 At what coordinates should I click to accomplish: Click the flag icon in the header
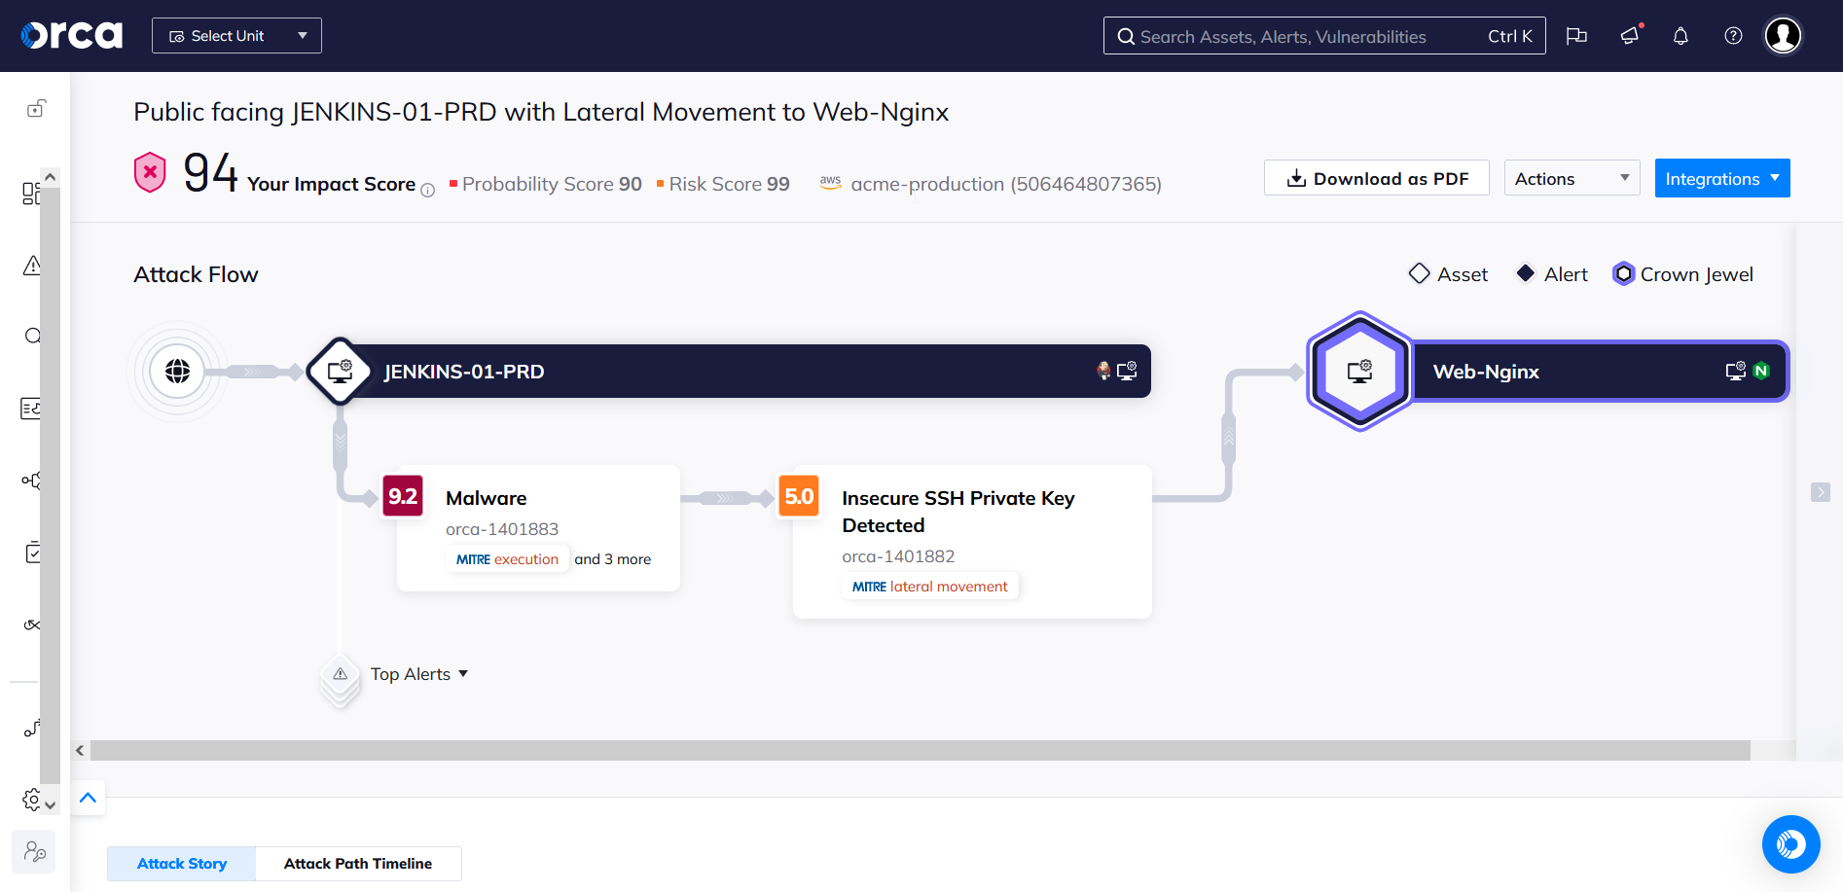1576,36
